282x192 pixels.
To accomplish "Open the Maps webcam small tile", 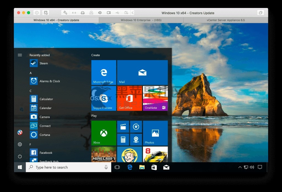I will 136,139.
